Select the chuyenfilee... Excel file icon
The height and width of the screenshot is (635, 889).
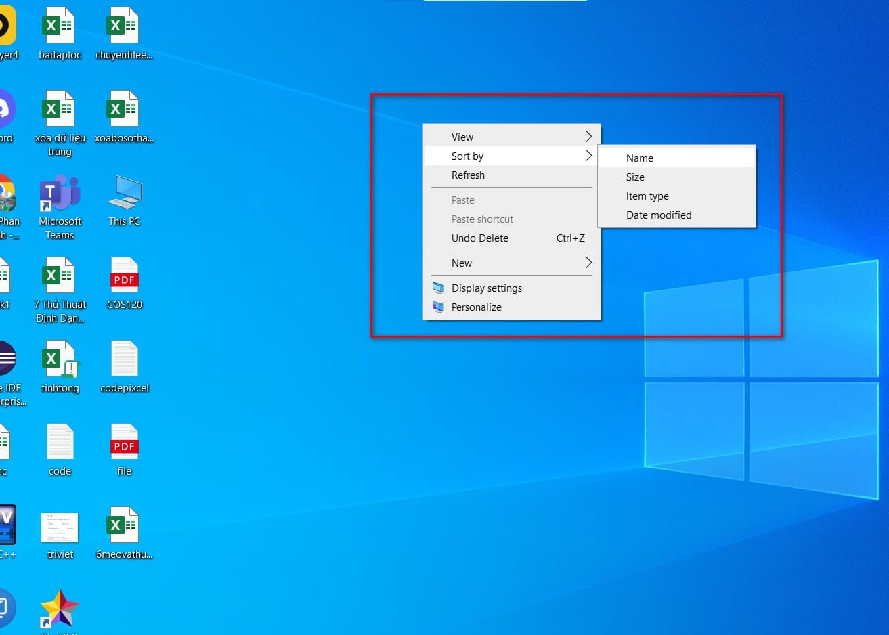(124, 26)
